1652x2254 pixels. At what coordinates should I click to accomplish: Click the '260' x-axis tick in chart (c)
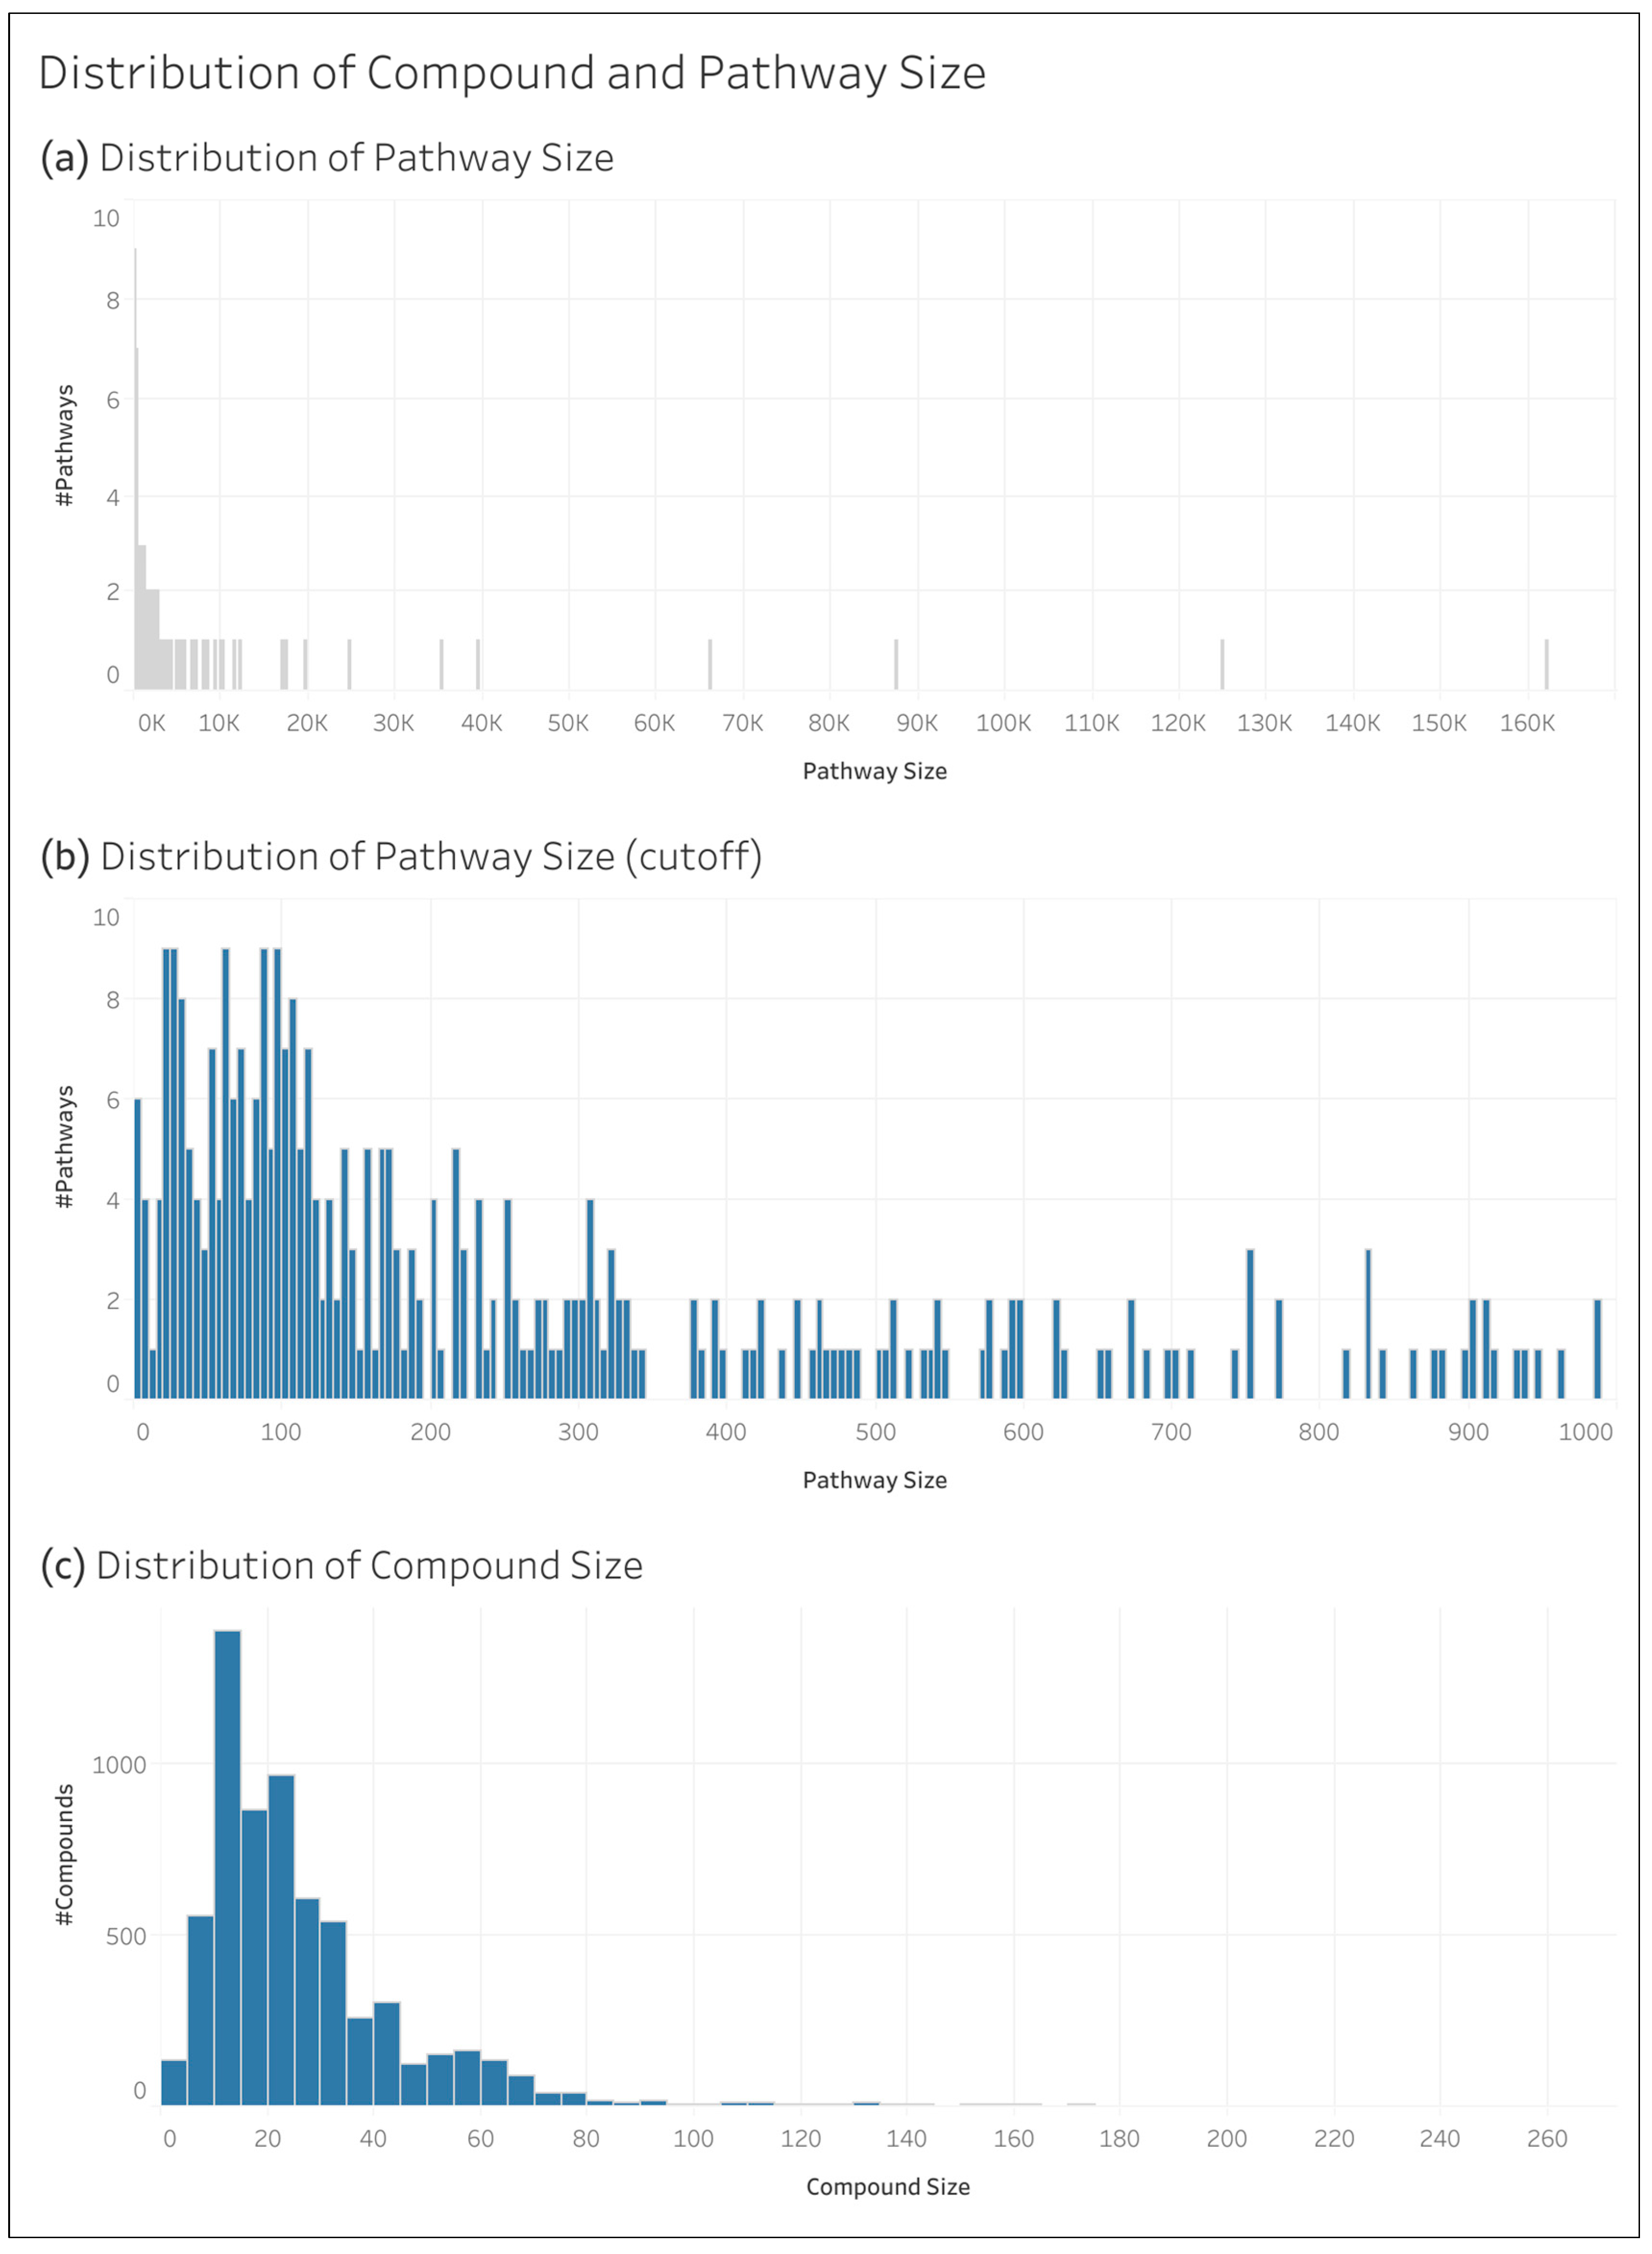point(1546,2139)
